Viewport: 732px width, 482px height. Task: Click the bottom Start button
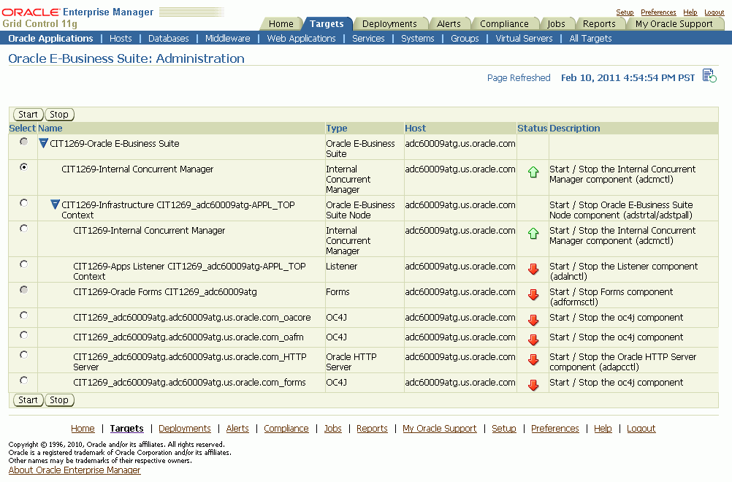pyautogui.click(x=28, y=400)
